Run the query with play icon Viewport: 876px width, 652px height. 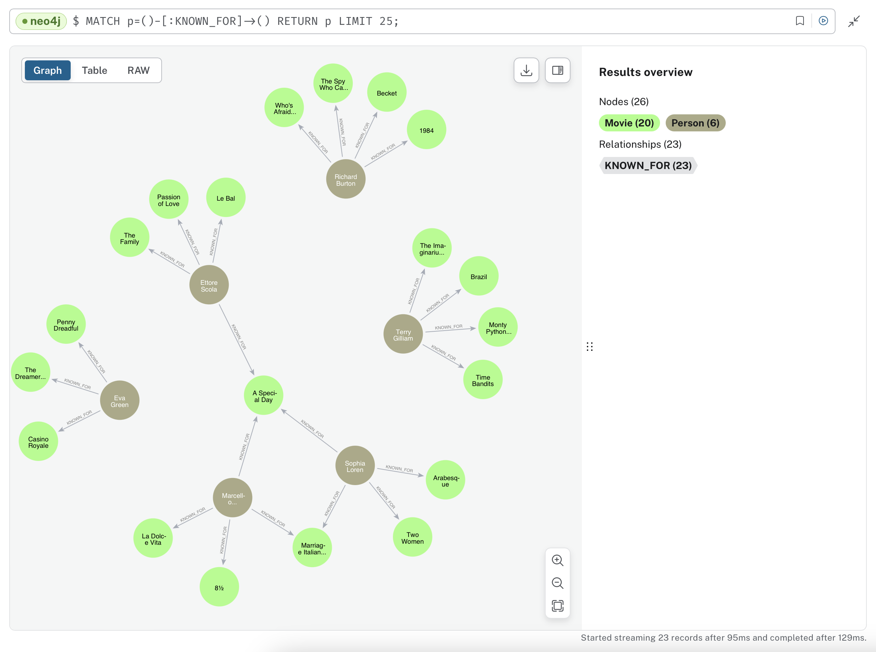click(x=823, y=21)
